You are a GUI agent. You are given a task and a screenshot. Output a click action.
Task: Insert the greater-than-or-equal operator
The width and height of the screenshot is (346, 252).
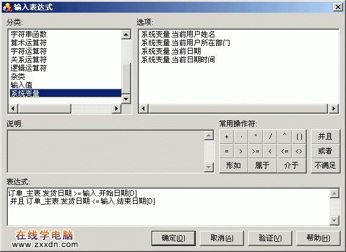[x=255, y=151]
